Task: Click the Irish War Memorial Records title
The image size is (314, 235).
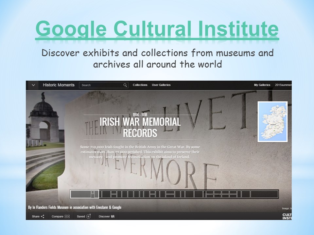Action: pyautogui.click(x=140, y=127)
